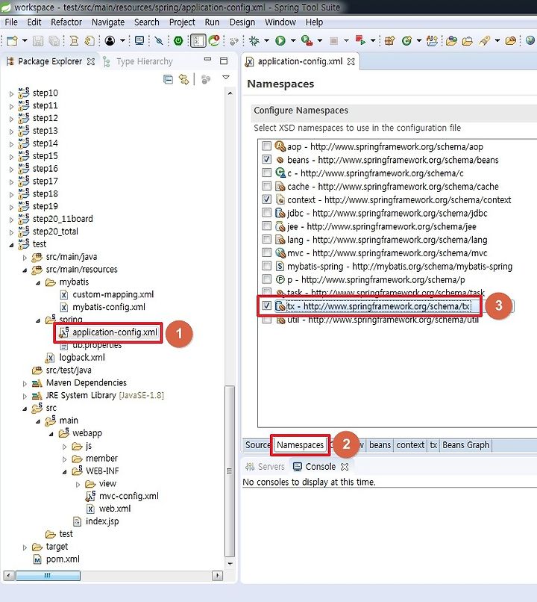537x602 pixels.
Task: Open the Run button dropdown arrow
Action: tap(293, 40)
